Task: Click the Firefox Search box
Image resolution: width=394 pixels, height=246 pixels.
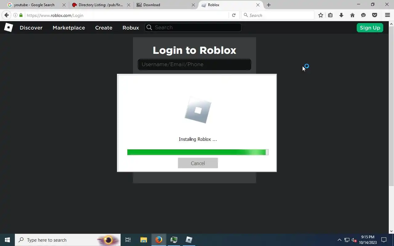Action: pyautogui.click(x=278, y=15)
